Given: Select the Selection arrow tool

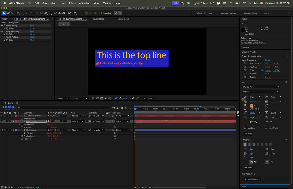Looking at the screenshot, I should click(4, 13).
